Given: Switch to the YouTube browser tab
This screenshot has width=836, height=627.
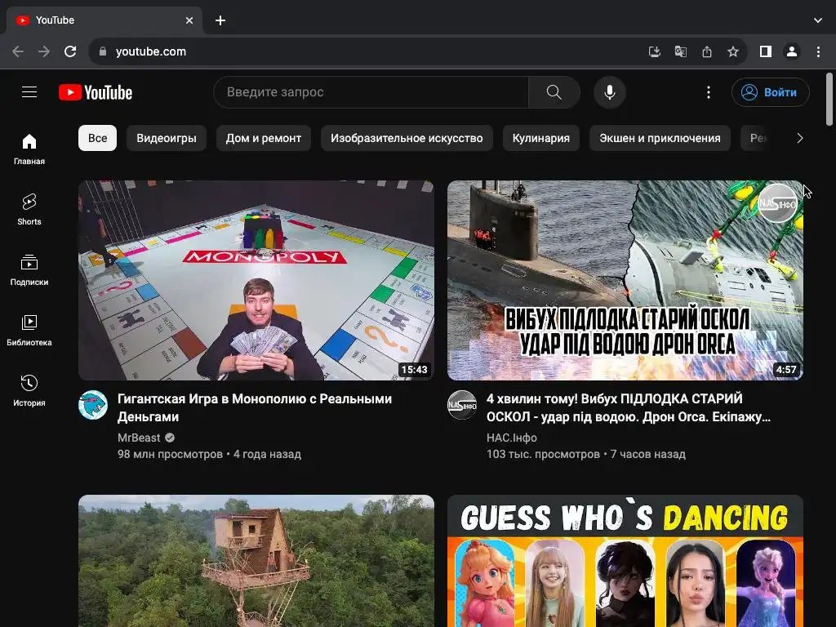Looking at the screenshot, I should 104,20.
